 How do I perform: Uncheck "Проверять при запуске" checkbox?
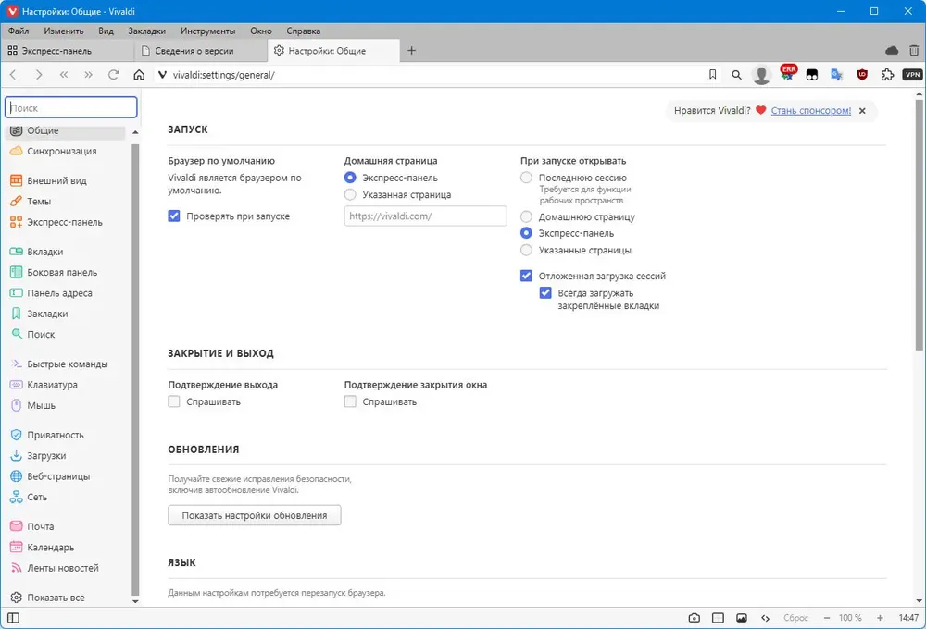[x=174, y=216]
